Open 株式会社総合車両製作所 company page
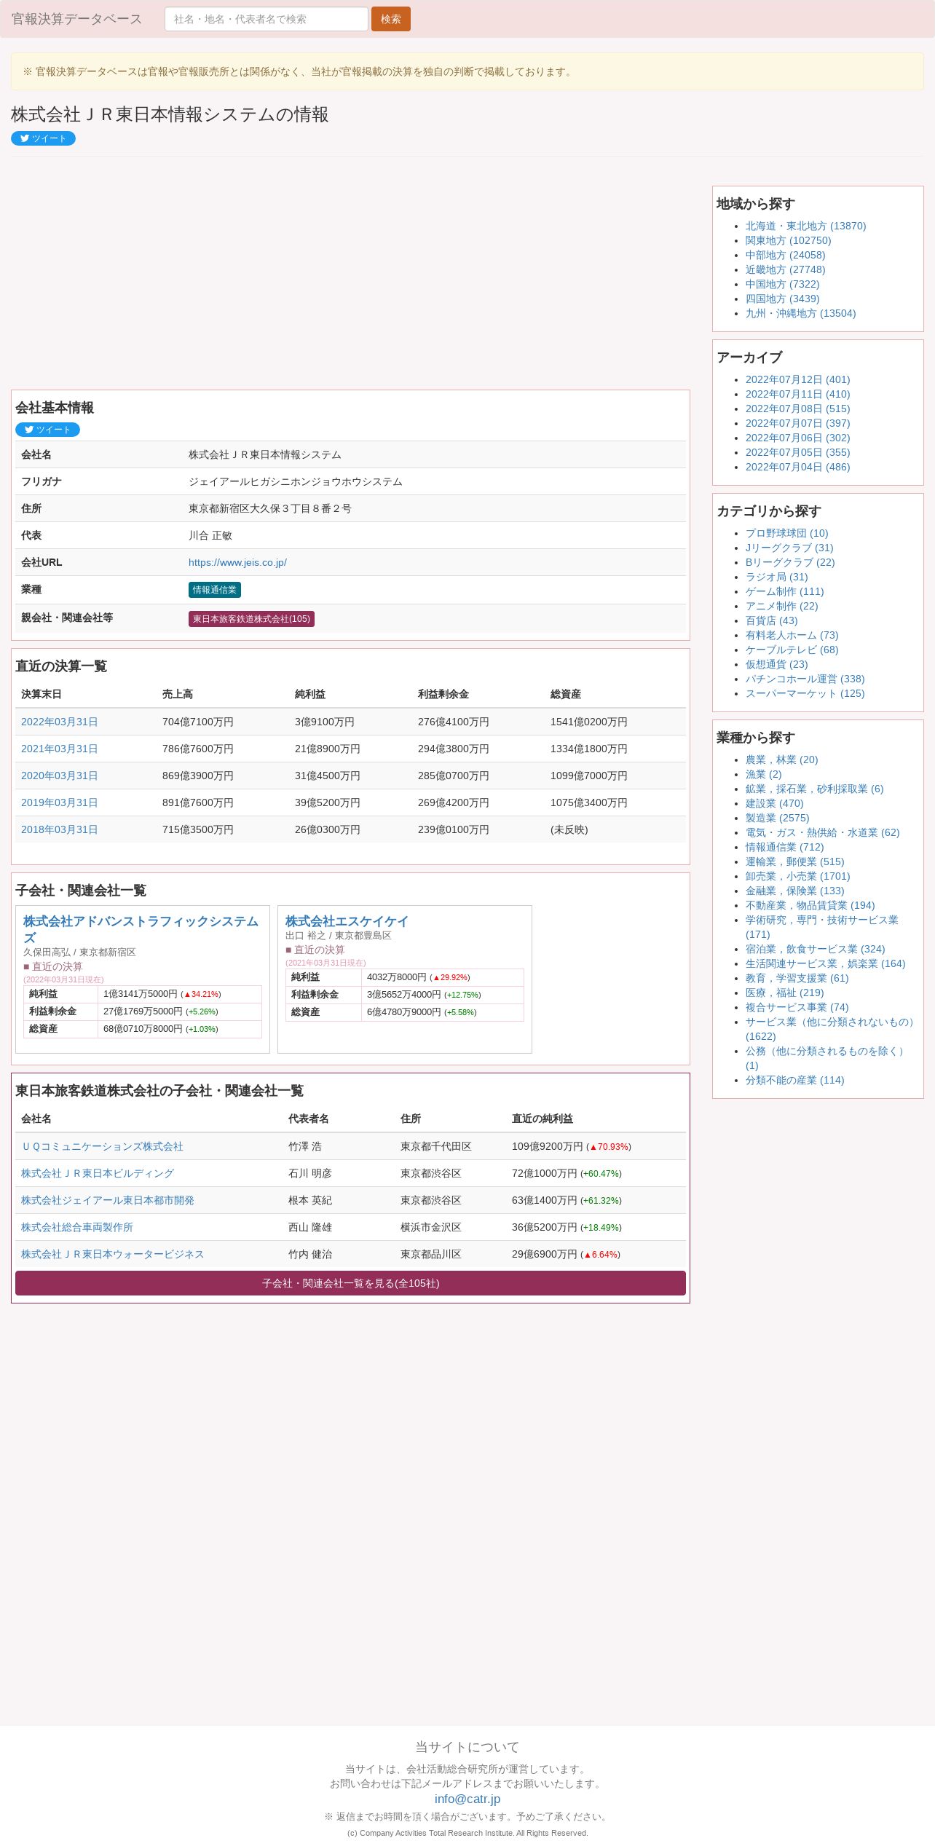The height and width of the screenshot is (1846, 935). (77, 1227)
